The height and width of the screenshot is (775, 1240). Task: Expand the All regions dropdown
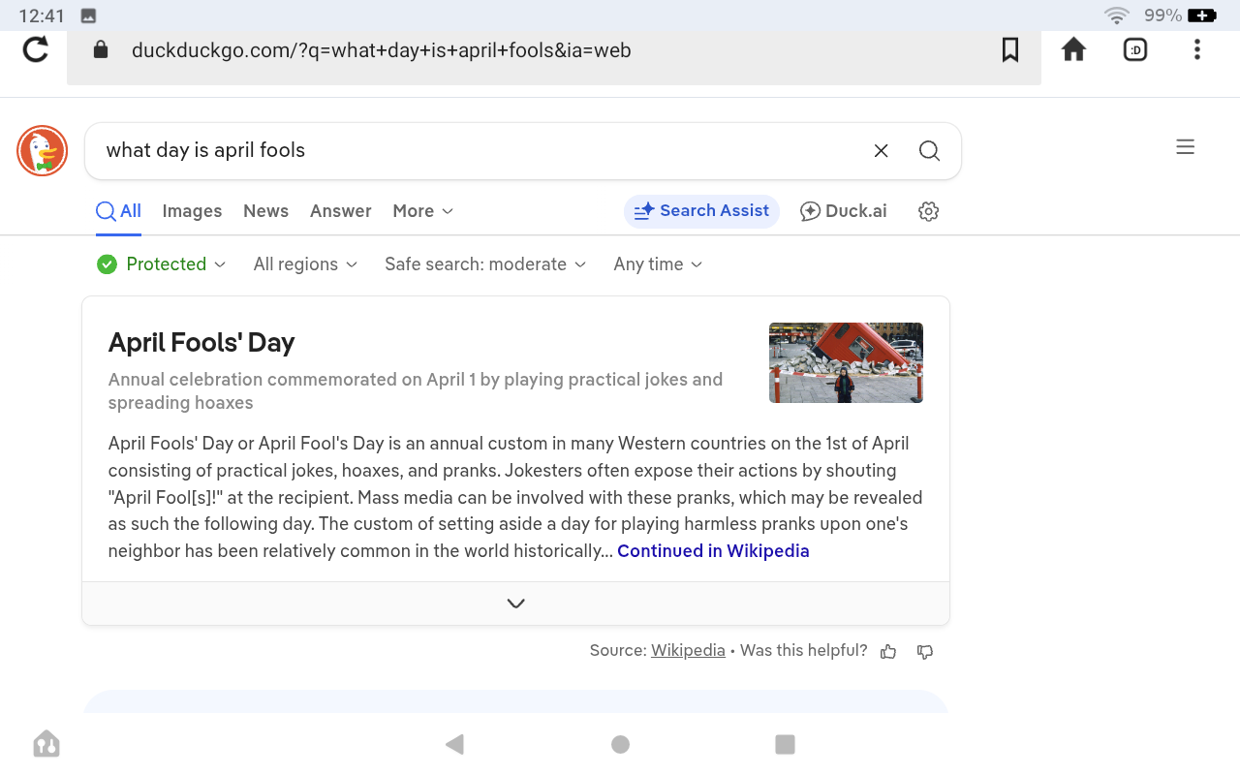[305, 264]
